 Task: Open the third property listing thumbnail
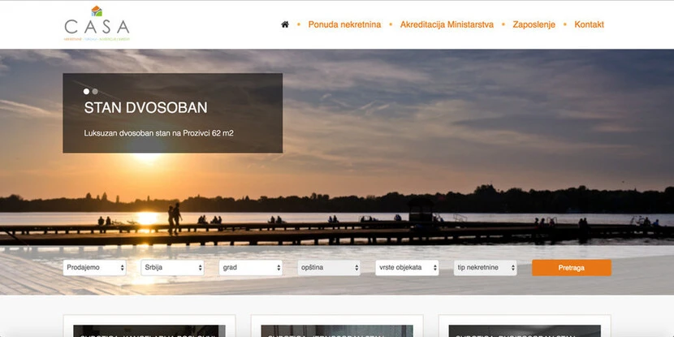point(524,331)
